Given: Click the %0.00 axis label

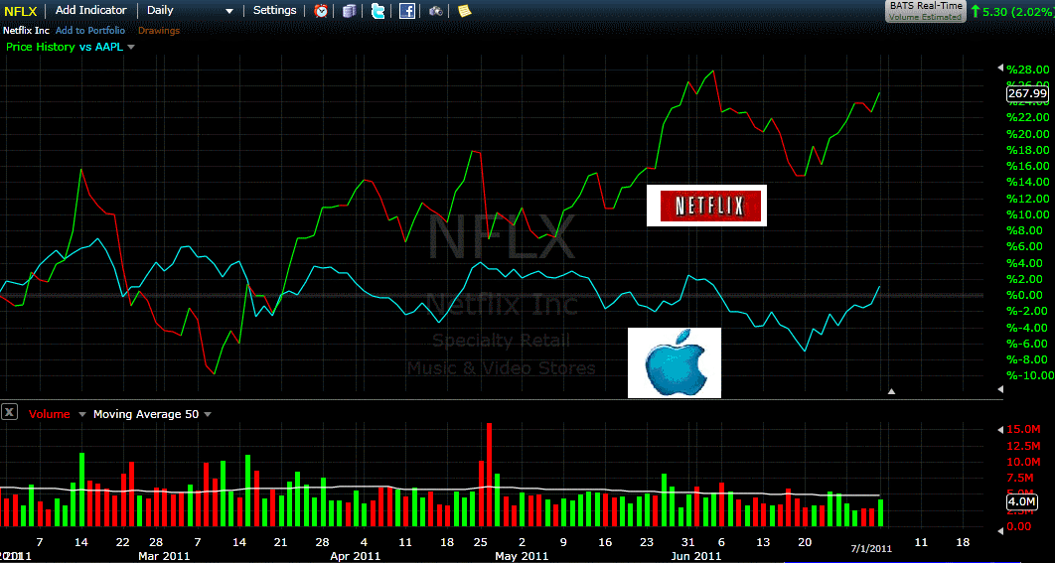Looking at the screenshot, I should click(x=1026, y=295).
